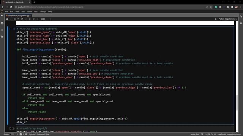Close the candlestick_recognition.ipynb notebook tab
Viewport: 243px width, 136px height.
[x=30, y=15]
